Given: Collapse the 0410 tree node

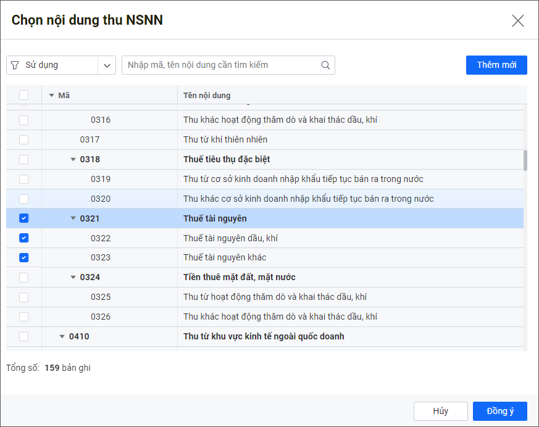Looking at the screenshot, I should pos(62,337).
